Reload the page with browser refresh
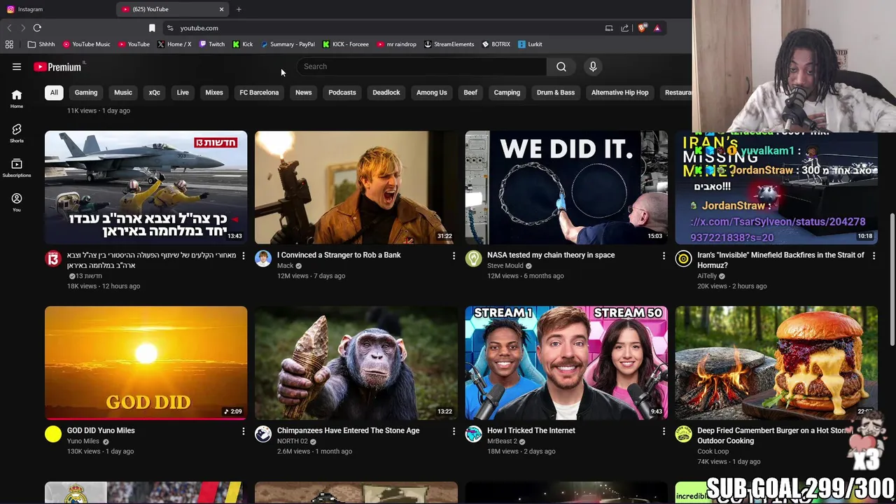Screen dimensions: 896x504 (x=37, y=28)
